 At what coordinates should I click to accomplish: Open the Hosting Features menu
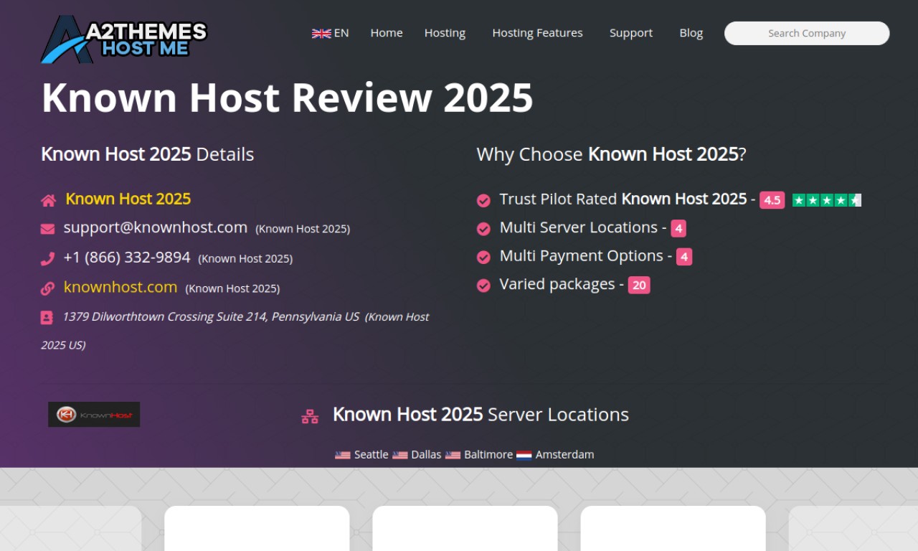point(537,33)
